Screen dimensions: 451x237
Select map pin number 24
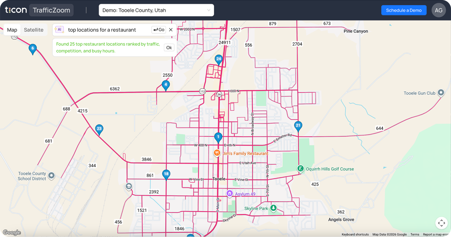click(219, 60)
